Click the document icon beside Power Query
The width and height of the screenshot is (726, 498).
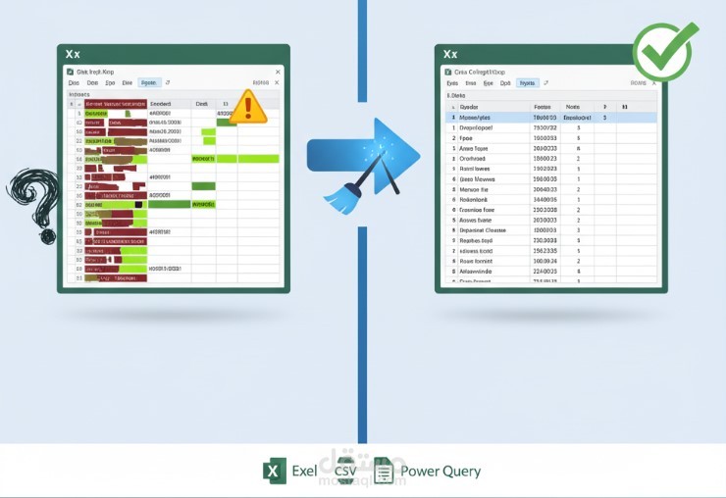pos(383,471)
